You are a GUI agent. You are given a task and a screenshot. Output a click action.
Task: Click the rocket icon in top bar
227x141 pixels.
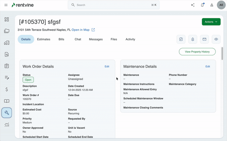click(211, 5)
